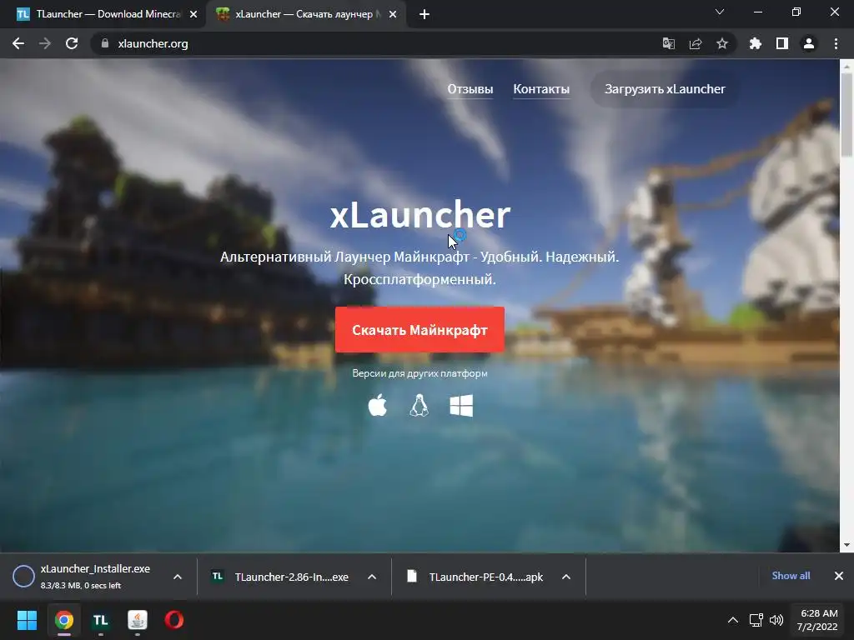Expand options for TLauncher-2.86 exe

click(x=372, y=577)
